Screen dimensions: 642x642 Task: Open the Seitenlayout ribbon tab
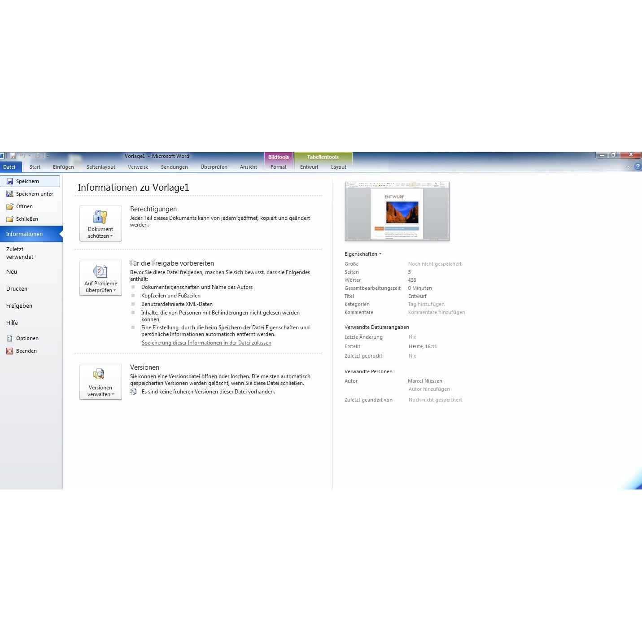pyautogui.click(x=101, y=167)
